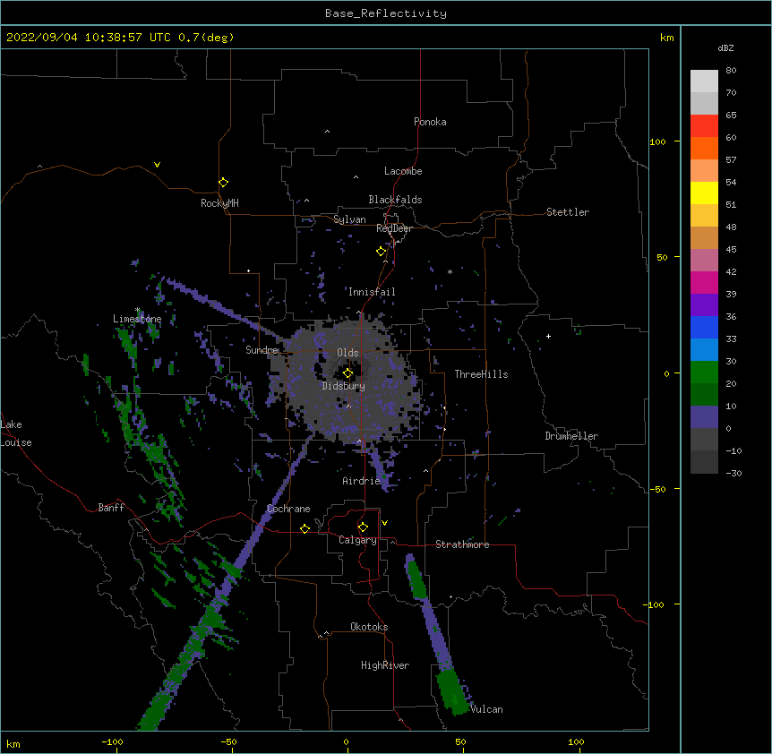
Task: Click the Blackfalds city label
Action: [x=395, y=200]
